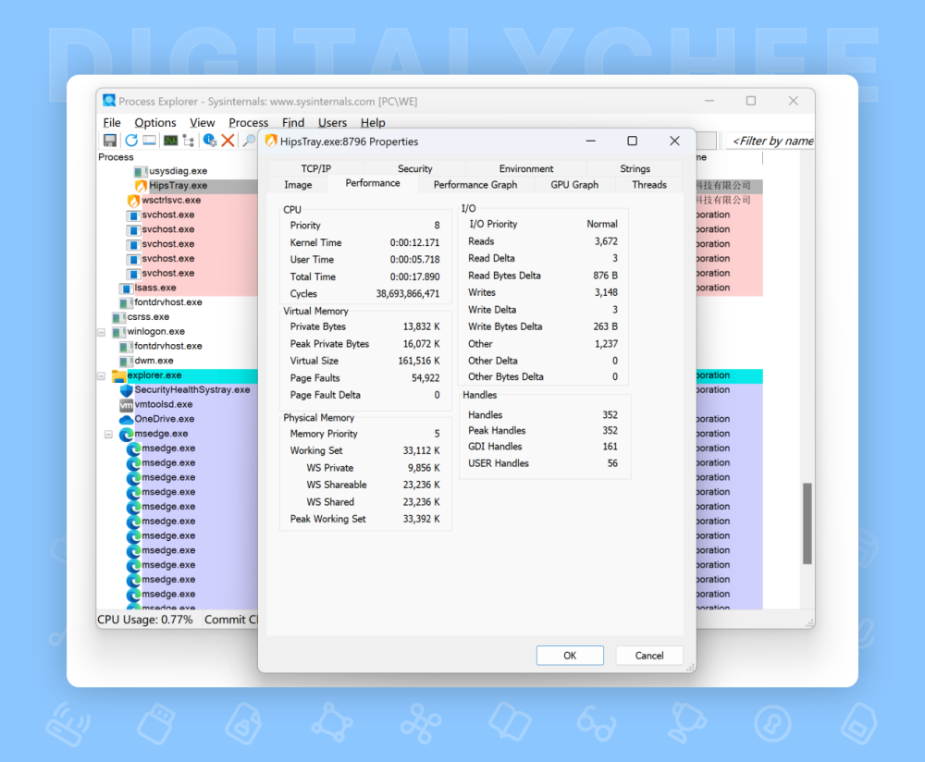925x762 pixels.
Task: Maximize the HipsTray Properties dialog
Action: [632, 141]
